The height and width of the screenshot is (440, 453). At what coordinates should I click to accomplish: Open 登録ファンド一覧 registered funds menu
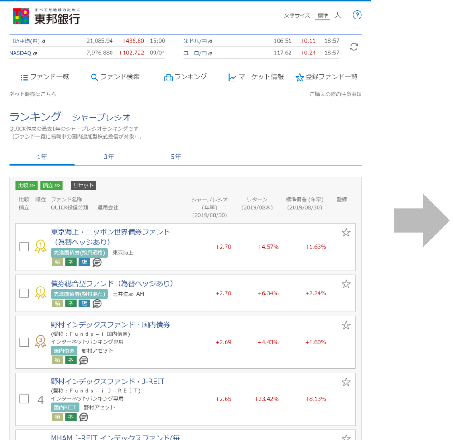(327, 77)
